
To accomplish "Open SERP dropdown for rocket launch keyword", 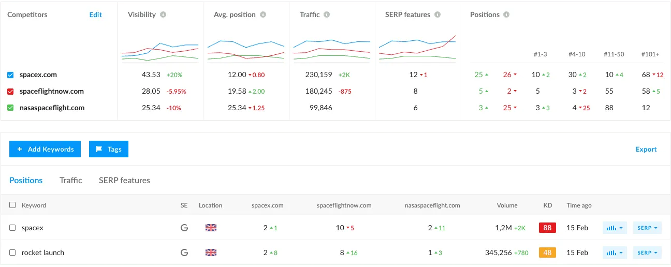I will pyautogui.click(x=647, y=253).
